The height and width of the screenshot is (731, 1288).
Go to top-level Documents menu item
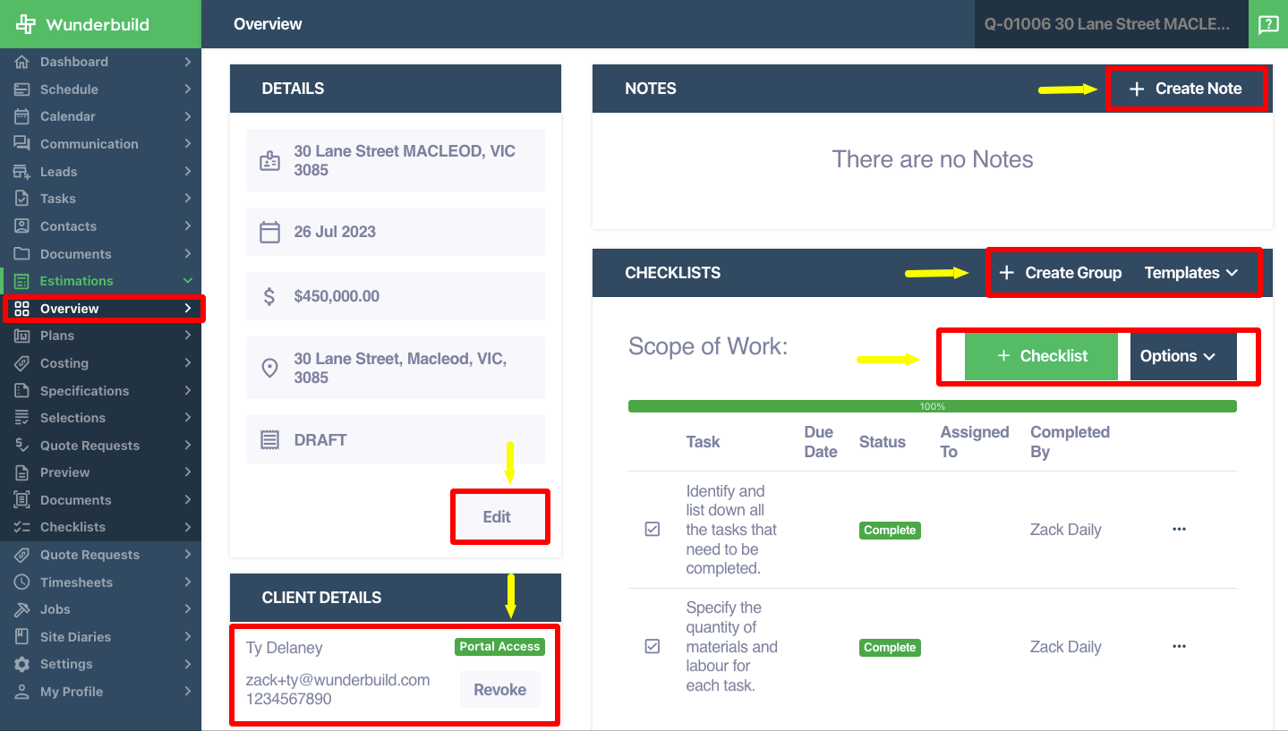[x=100, y=254]
